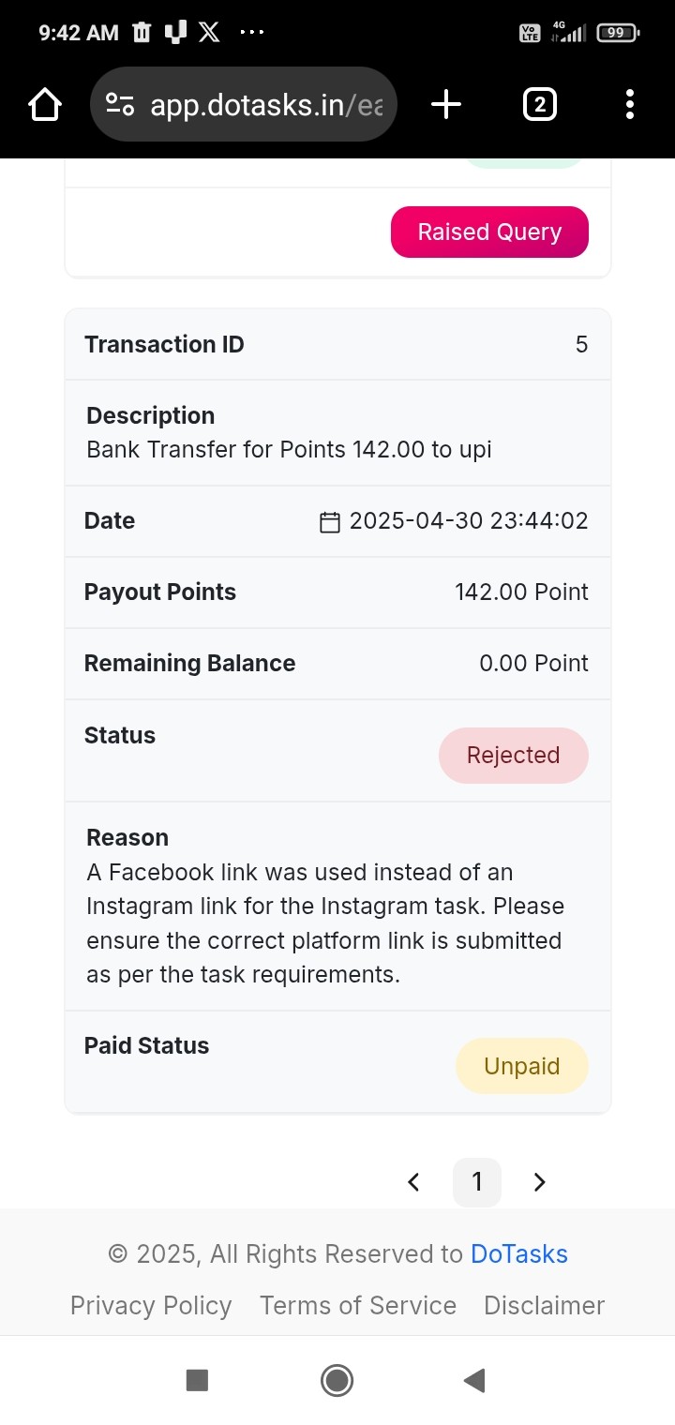Viewport: 675px width, 1425px height.
Task: Tap the Rejected status badge
Action: click(x=514, y=755)
